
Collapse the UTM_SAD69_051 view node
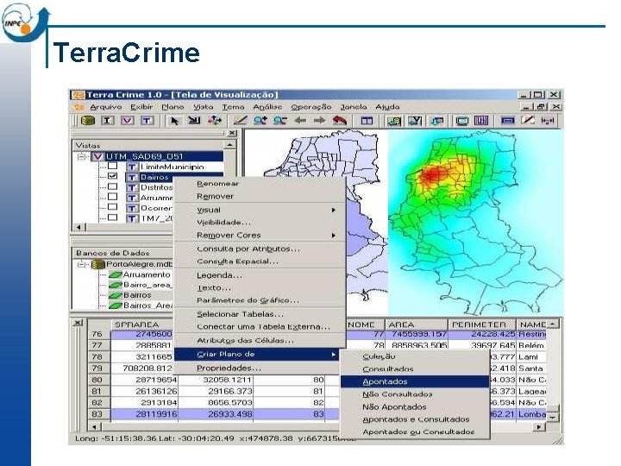tap(82, 156)
